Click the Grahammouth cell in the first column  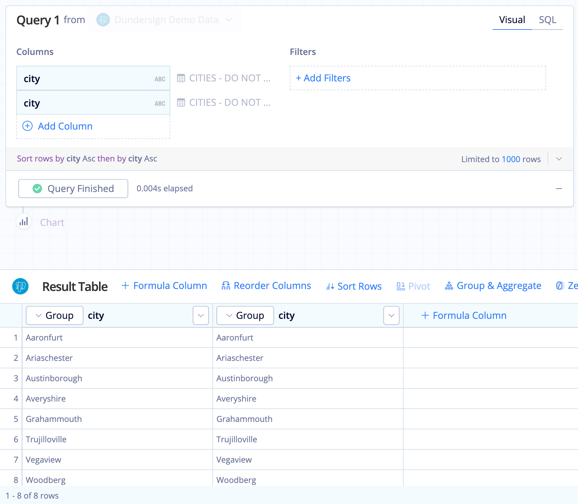pyautogui.click(x=117, y=419)
